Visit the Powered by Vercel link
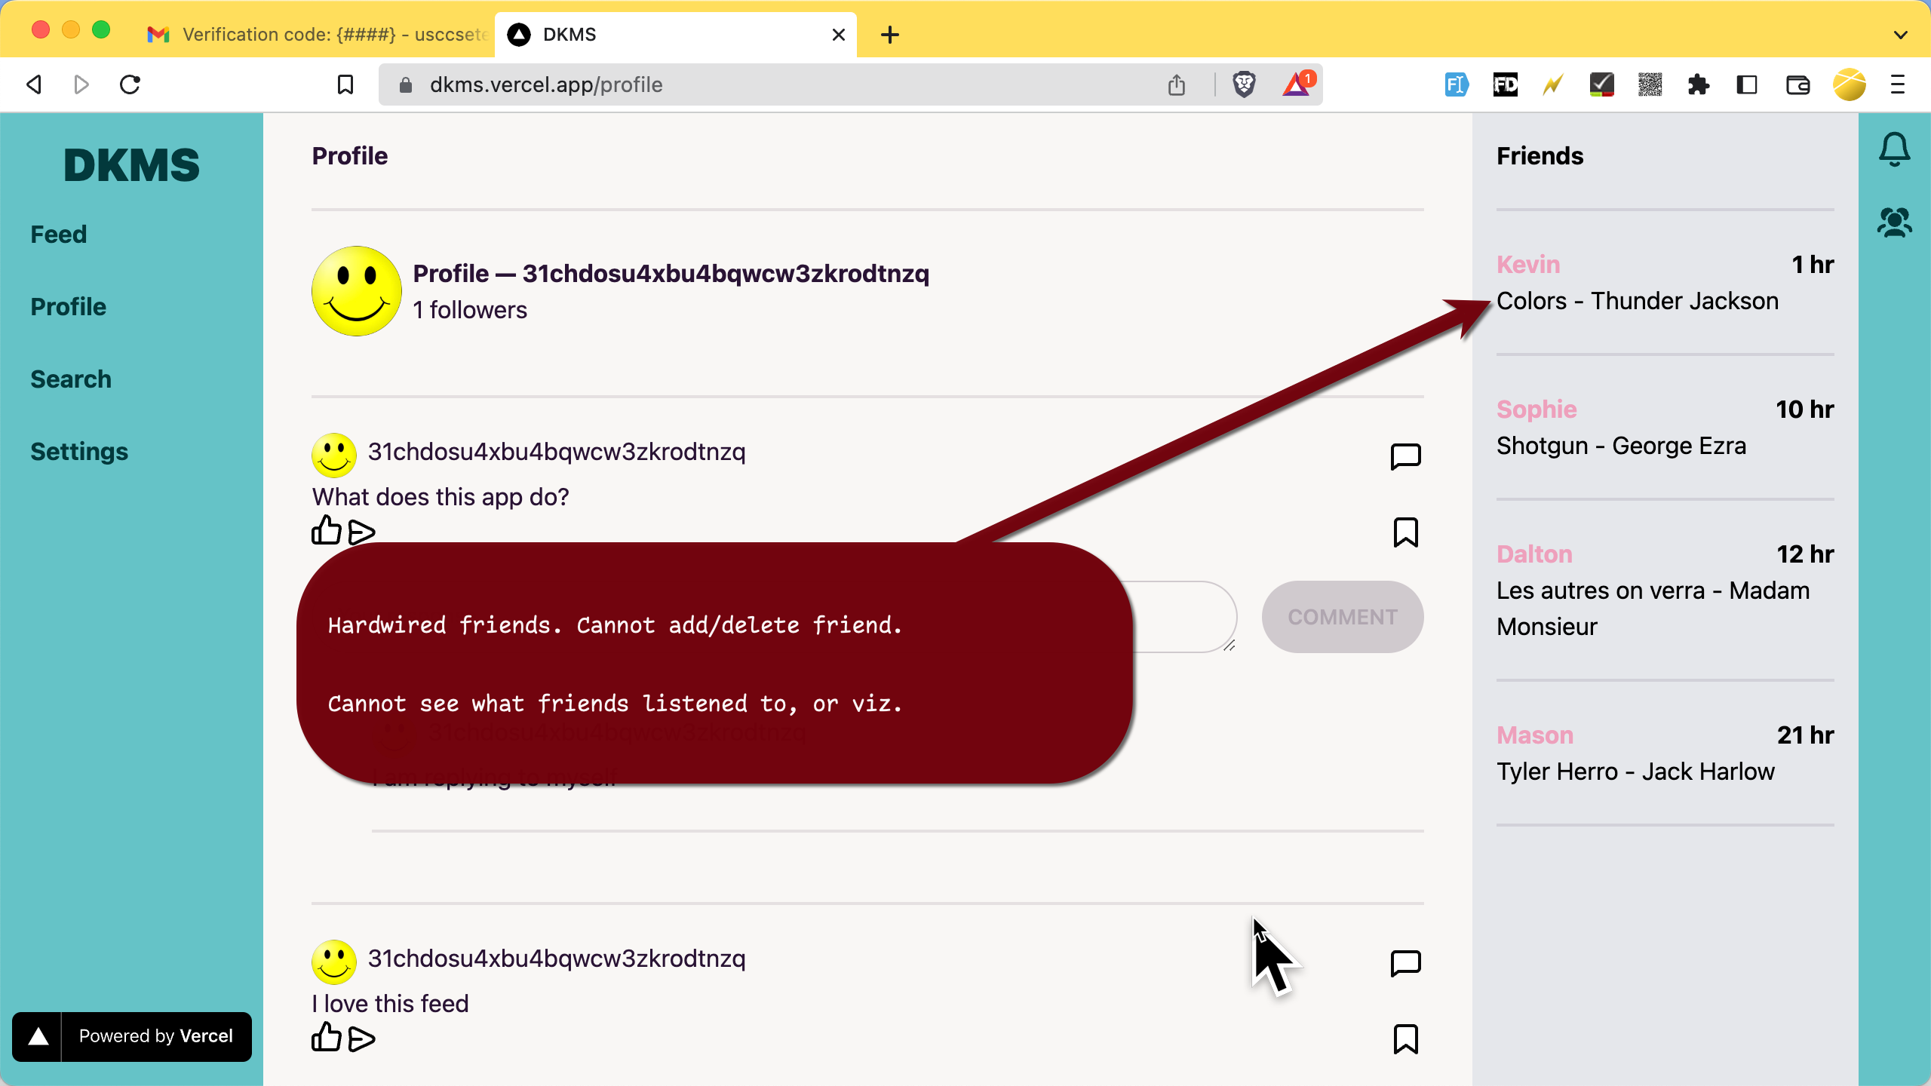The image size is (1931, 1086). coord(132,1036)
